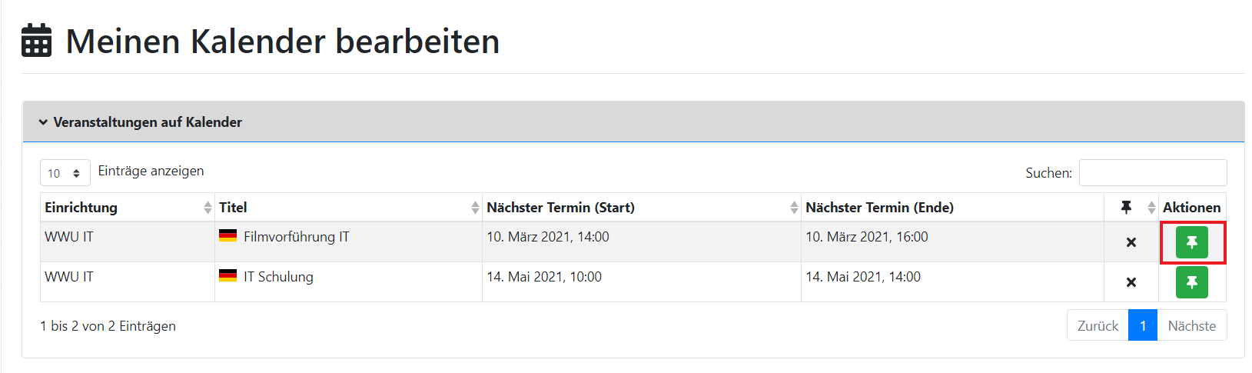This screenshot has width=1252, height=373.
Task: Click the IT Schulung event title
Action: (278, 277)
